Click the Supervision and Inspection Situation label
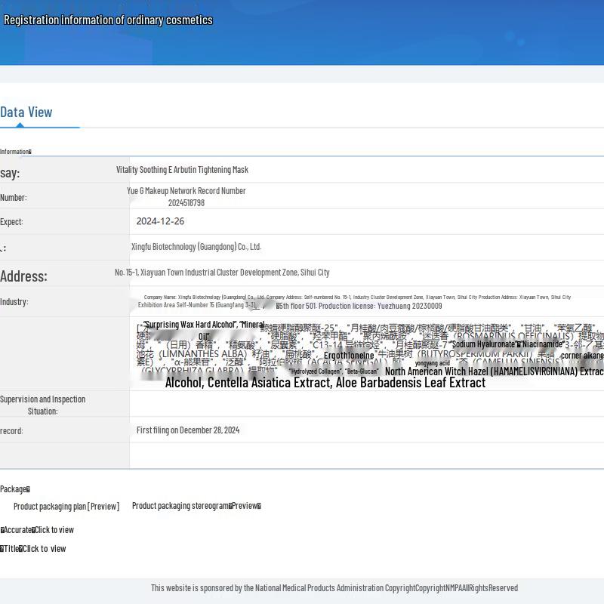The height and width of the screenshot is (604, 604). (42, 405)
